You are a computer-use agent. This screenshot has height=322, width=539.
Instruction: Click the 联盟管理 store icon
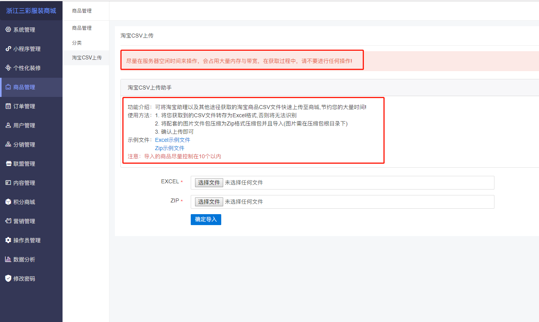(8, 164)
